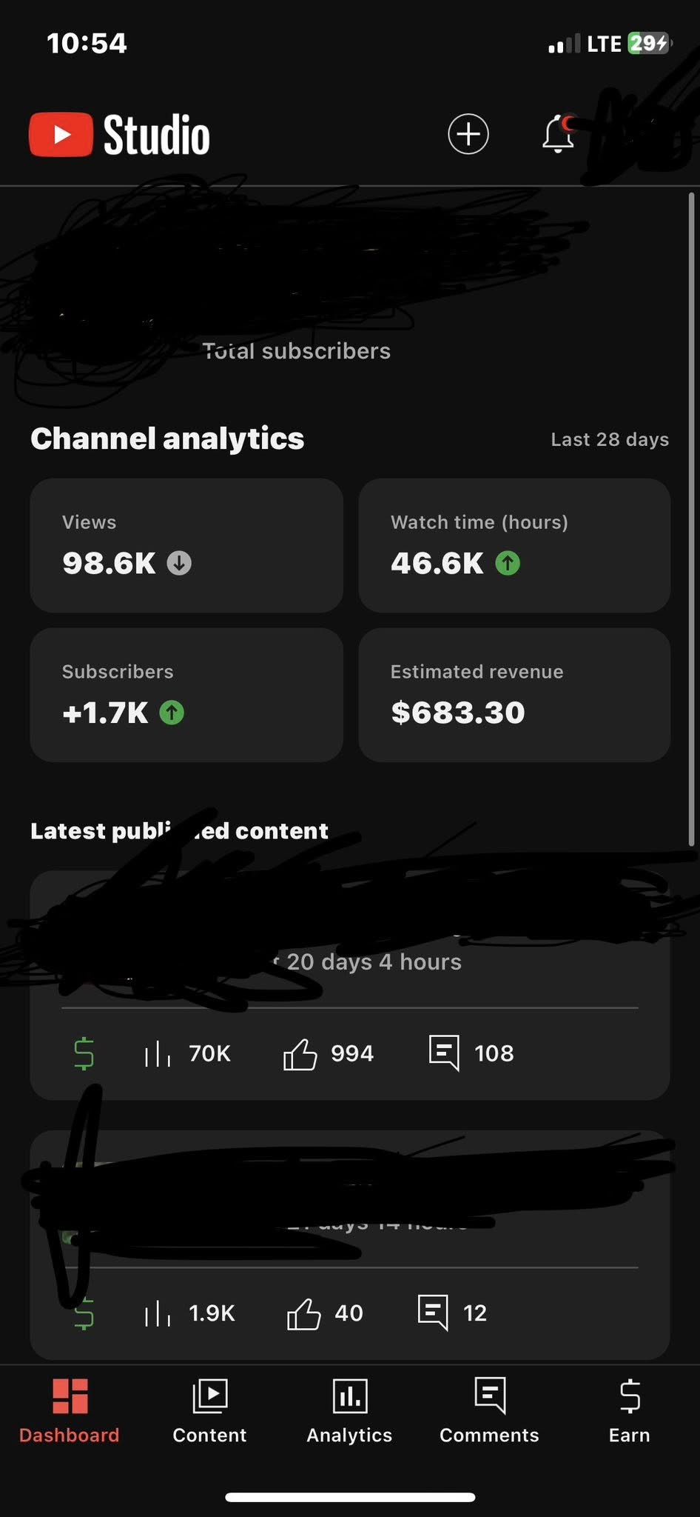
Task: Tap the comments icon beside 108
Action: 444,1053
